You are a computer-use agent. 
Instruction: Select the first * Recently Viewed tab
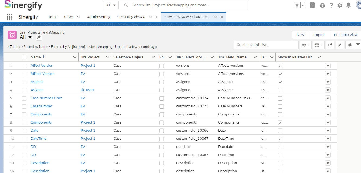[x=131, y=17]
